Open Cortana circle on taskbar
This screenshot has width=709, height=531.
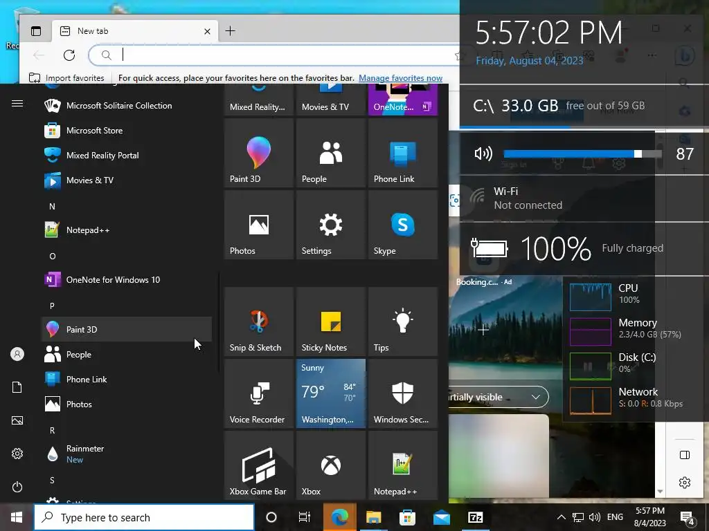(271, 517)
